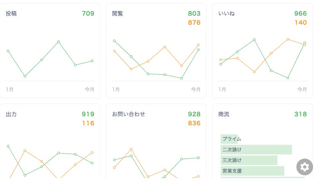
Task: Click the お問い合わせ card heading
Action: coord(129,114)
